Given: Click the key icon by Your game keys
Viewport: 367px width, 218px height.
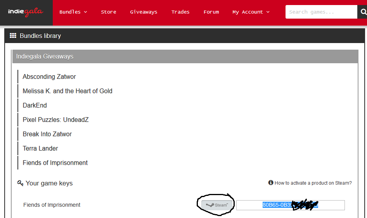Looking at the screenshot, I should 21,183.
